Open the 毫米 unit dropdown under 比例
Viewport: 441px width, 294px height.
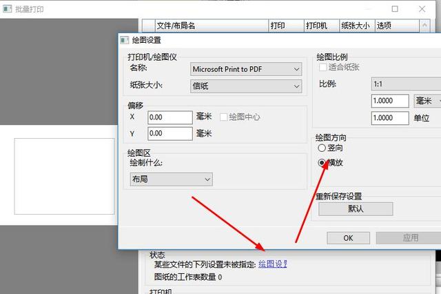point(427,101)
